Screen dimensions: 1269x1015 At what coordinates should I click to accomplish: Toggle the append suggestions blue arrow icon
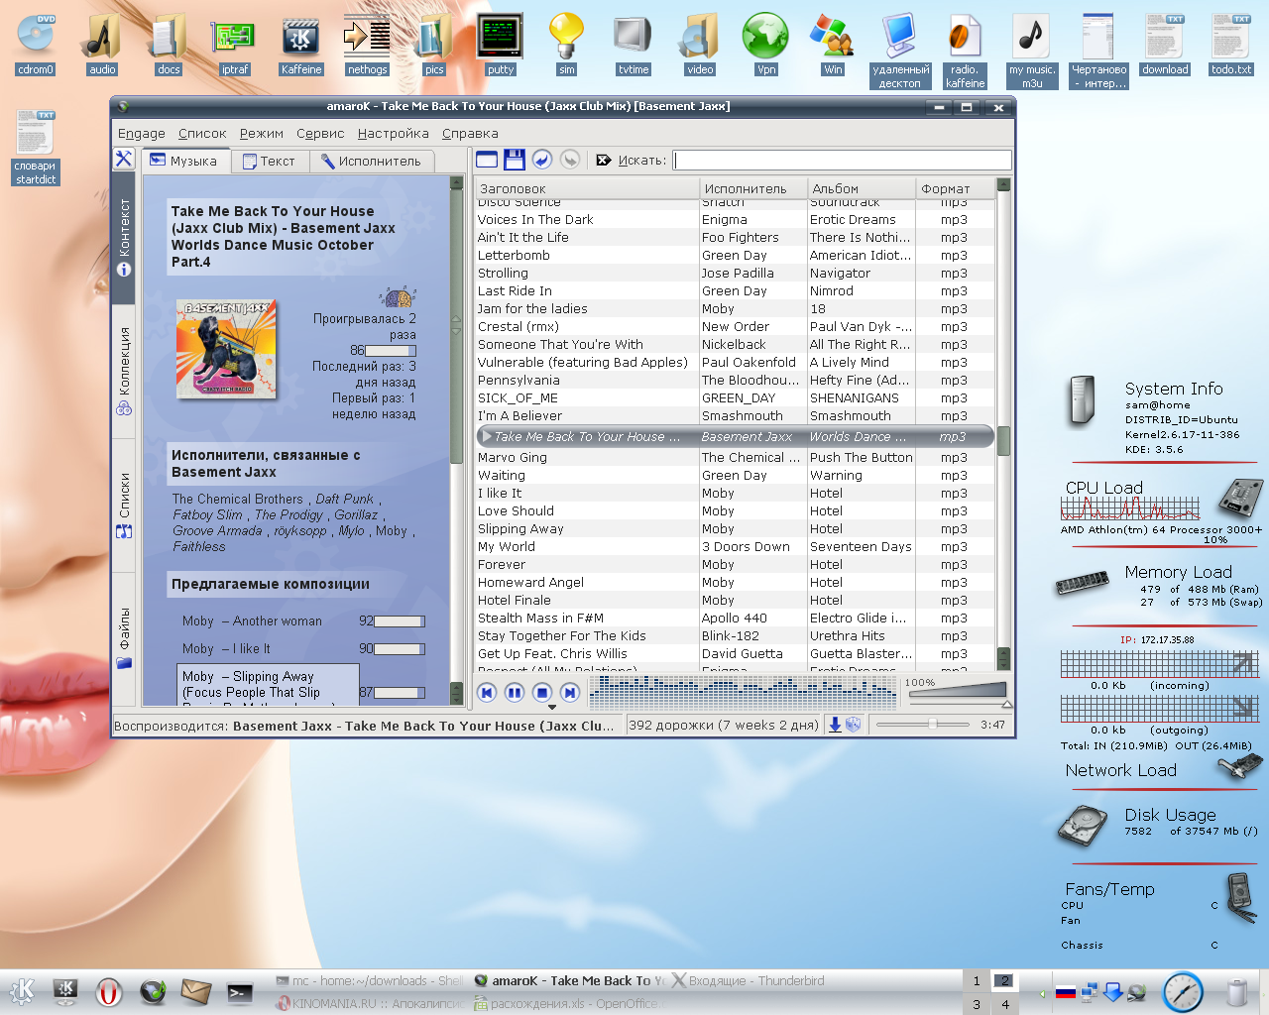tap(835, 725)
